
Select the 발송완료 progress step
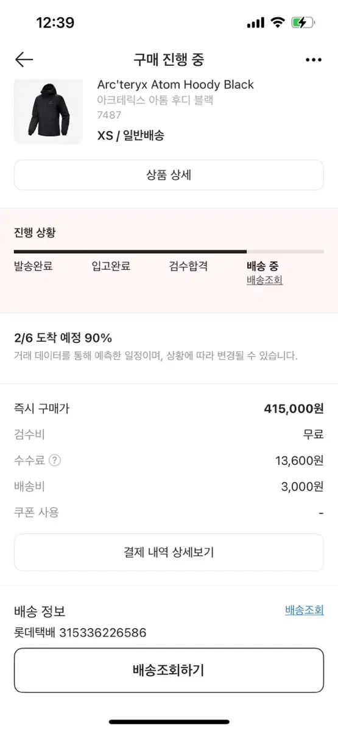point(33,266)
